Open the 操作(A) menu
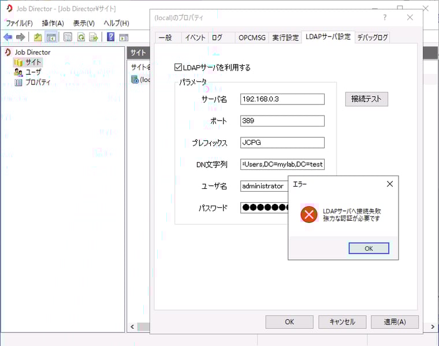439x346 pixels. [x=53, y=23]
